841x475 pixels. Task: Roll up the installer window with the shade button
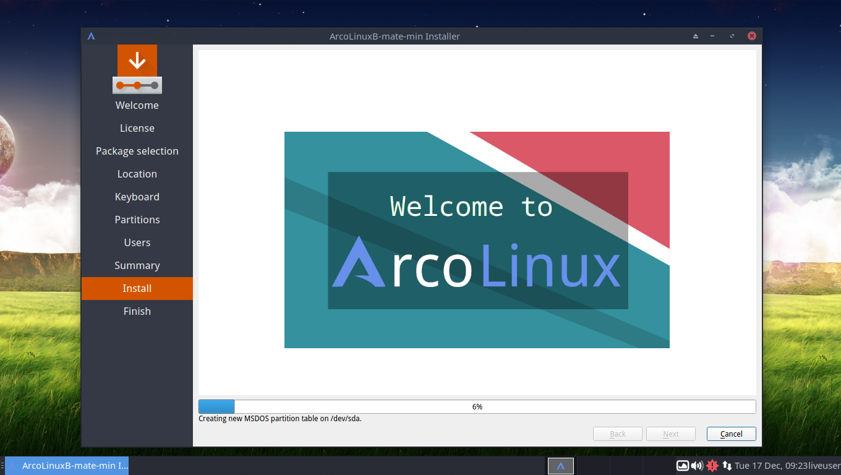[x=696, y=36]
